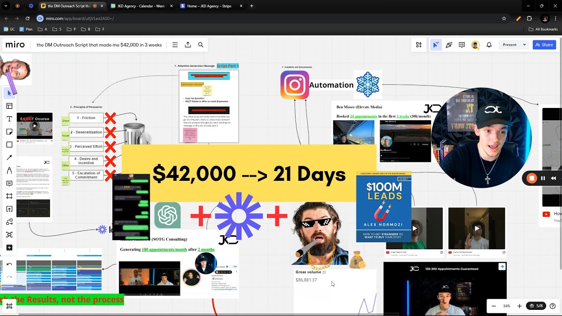
Task: Open the Templates tool in left toolbar
Action: [9, 106]
